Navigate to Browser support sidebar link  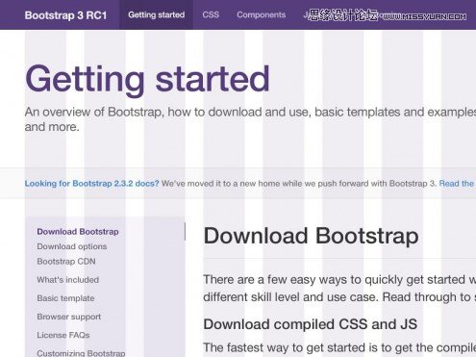tap(68, 317)
